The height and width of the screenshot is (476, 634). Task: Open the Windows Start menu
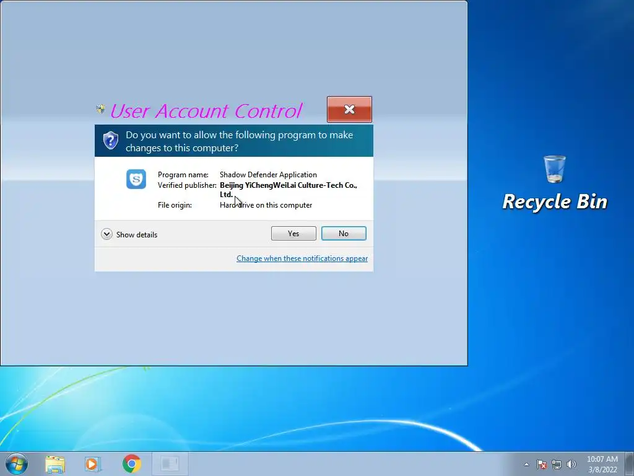click(x=17, y=464)
